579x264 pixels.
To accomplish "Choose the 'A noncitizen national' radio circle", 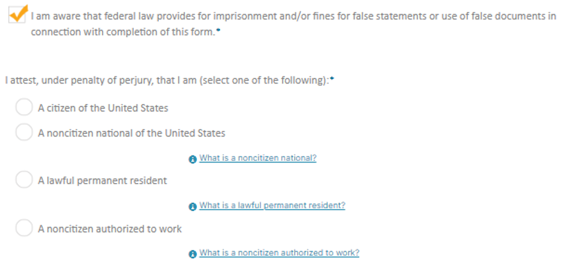I will tap(24, 133).
